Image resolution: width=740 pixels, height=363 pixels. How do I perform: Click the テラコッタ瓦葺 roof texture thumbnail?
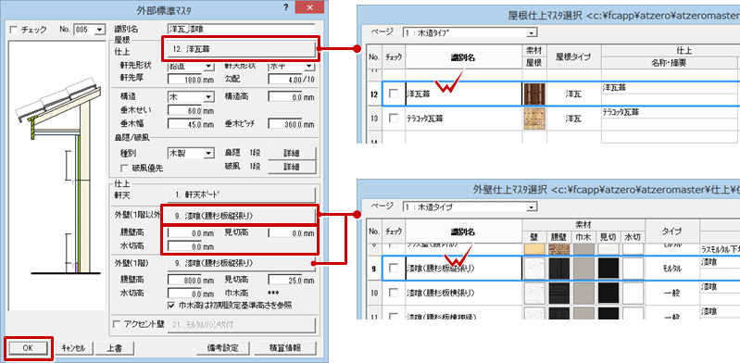click(x=534, y=119)
